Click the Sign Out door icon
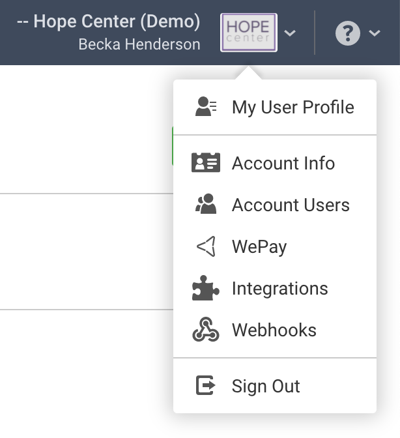400x438 pixels. 206,386
